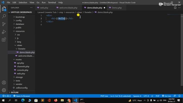Open Task View on the taskbar

coord(16,100)
